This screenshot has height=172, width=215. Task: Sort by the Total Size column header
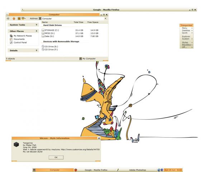point(78,22)
